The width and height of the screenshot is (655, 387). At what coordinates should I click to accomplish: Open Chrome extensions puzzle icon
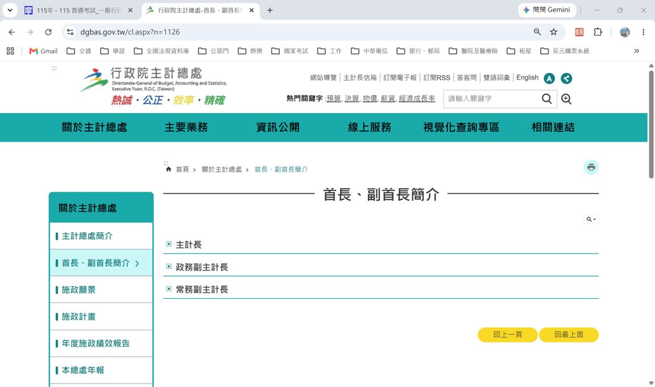click(x=598, y=32)
